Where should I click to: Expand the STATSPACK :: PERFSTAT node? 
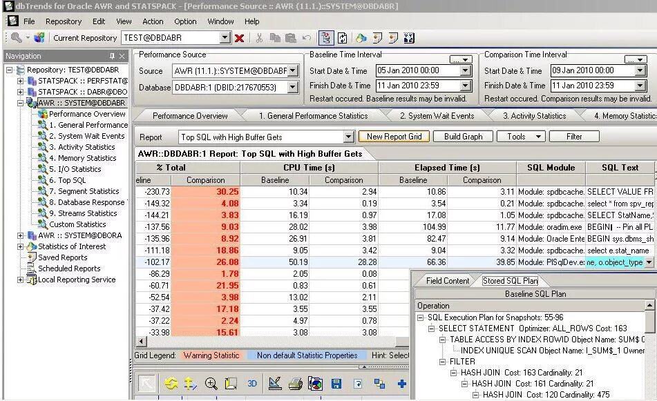20,81
